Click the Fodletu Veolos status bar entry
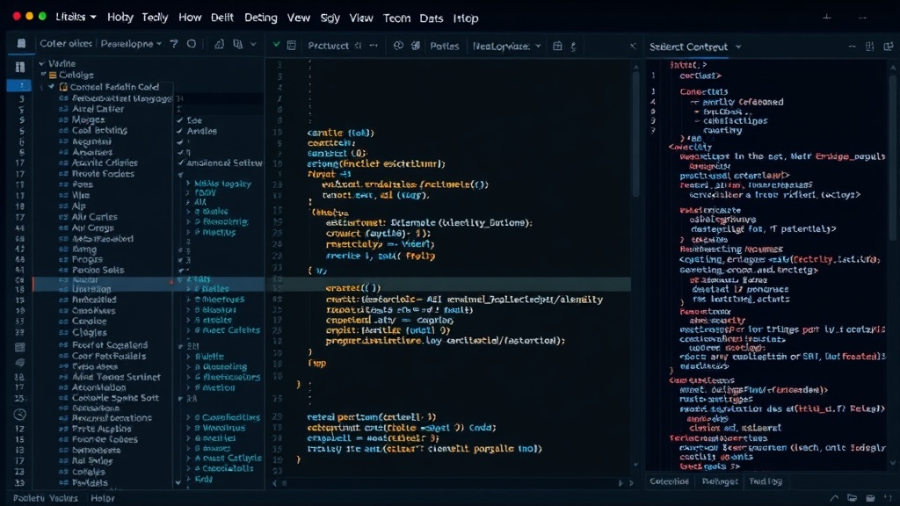The image size is (900, 506). [x=46, y=498]
